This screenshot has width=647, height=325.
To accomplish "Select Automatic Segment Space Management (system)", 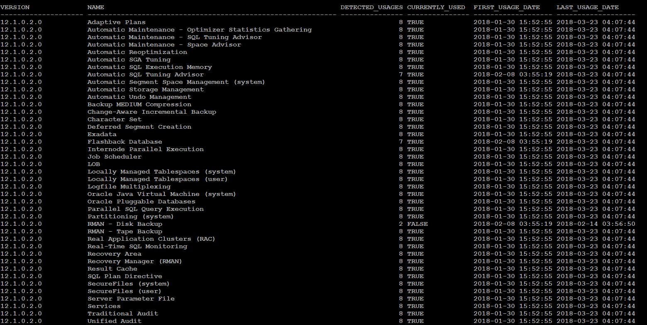I will [176, 82].
